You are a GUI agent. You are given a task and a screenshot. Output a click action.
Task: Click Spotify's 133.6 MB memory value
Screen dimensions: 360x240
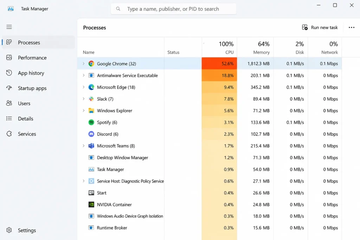point(260,122)
